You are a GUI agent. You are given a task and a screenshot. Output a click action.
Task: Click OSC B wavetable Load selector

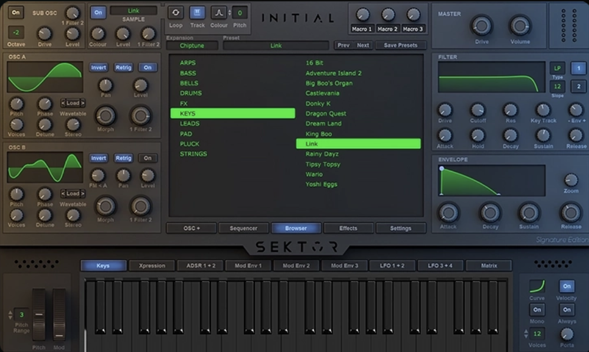coord(73,194)
